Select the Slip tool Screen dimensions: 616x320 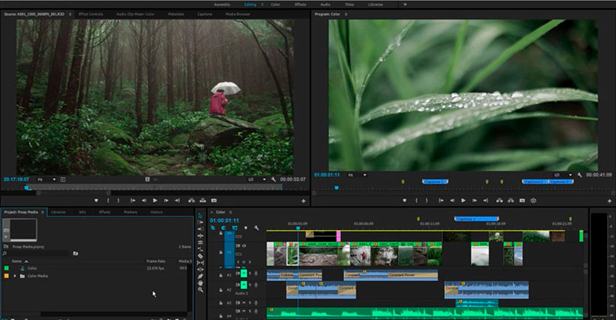coord(201,263)
